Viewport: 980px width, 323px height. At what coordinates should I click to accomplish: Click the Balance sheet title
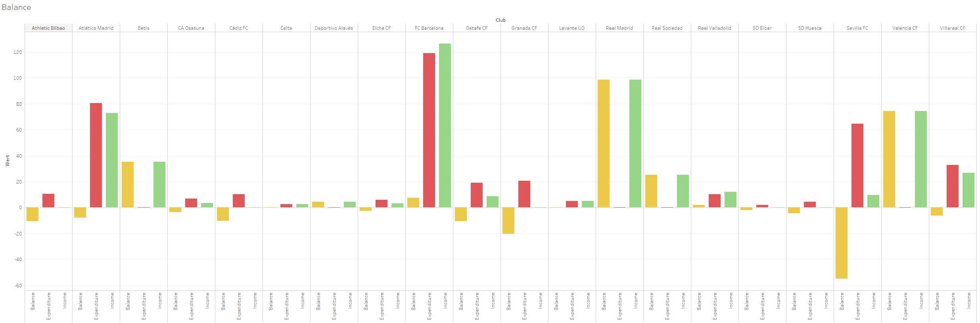click(x=16, y=7)
